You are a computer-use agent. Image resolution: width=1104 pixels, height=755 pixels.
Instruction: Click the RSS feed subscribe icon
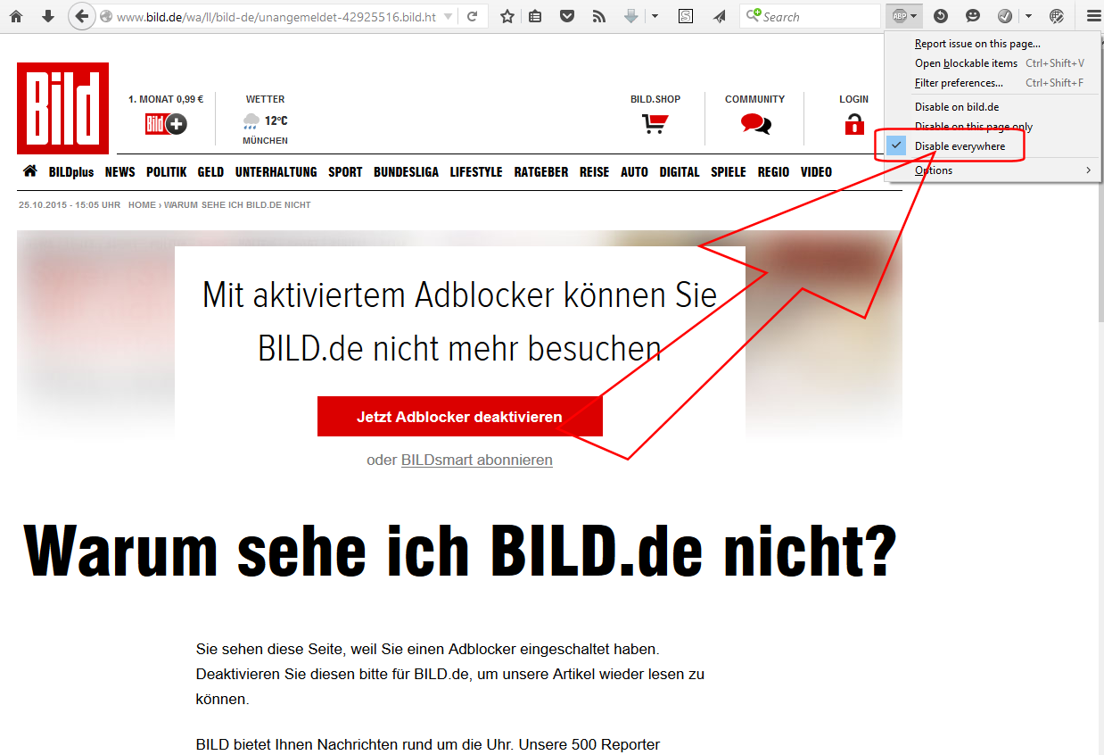(599, 16)
